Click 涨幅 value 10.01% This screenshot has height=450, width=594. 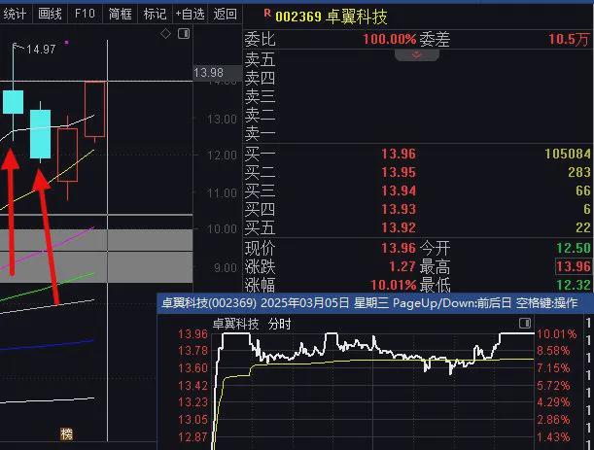pos(393,285)
